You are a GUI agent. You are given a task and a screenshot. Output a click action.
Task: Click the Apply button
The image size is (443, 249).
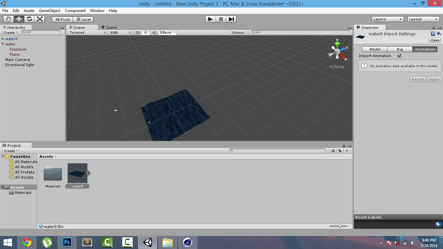[x=434, y=79]
